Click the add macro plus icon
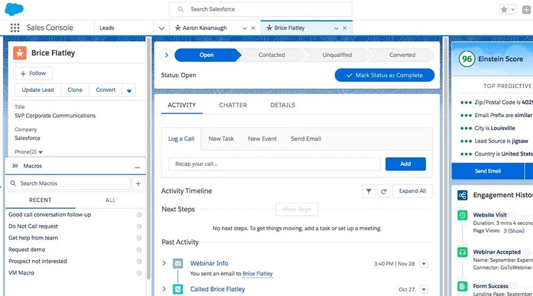This screenshot has width=533, height=296. (138, 183)
